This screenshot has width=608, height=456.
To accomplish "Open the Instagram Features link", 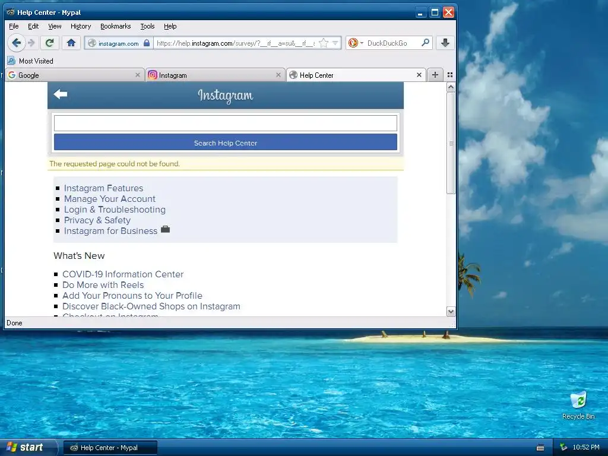I will (x=103, y=188).
